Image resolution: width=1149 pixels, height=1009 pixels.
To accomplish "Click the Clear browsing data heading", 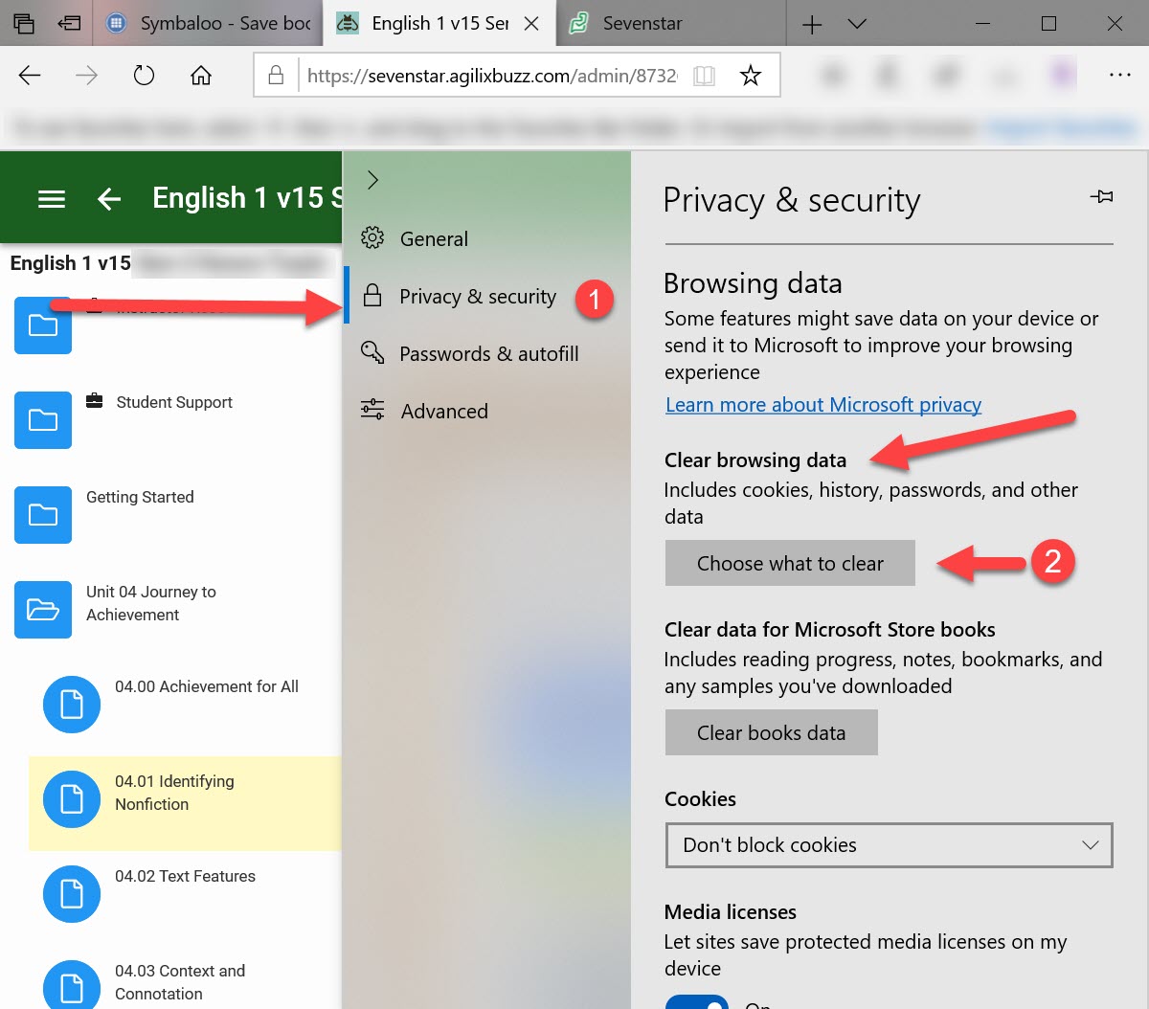I will coord(755,460).
